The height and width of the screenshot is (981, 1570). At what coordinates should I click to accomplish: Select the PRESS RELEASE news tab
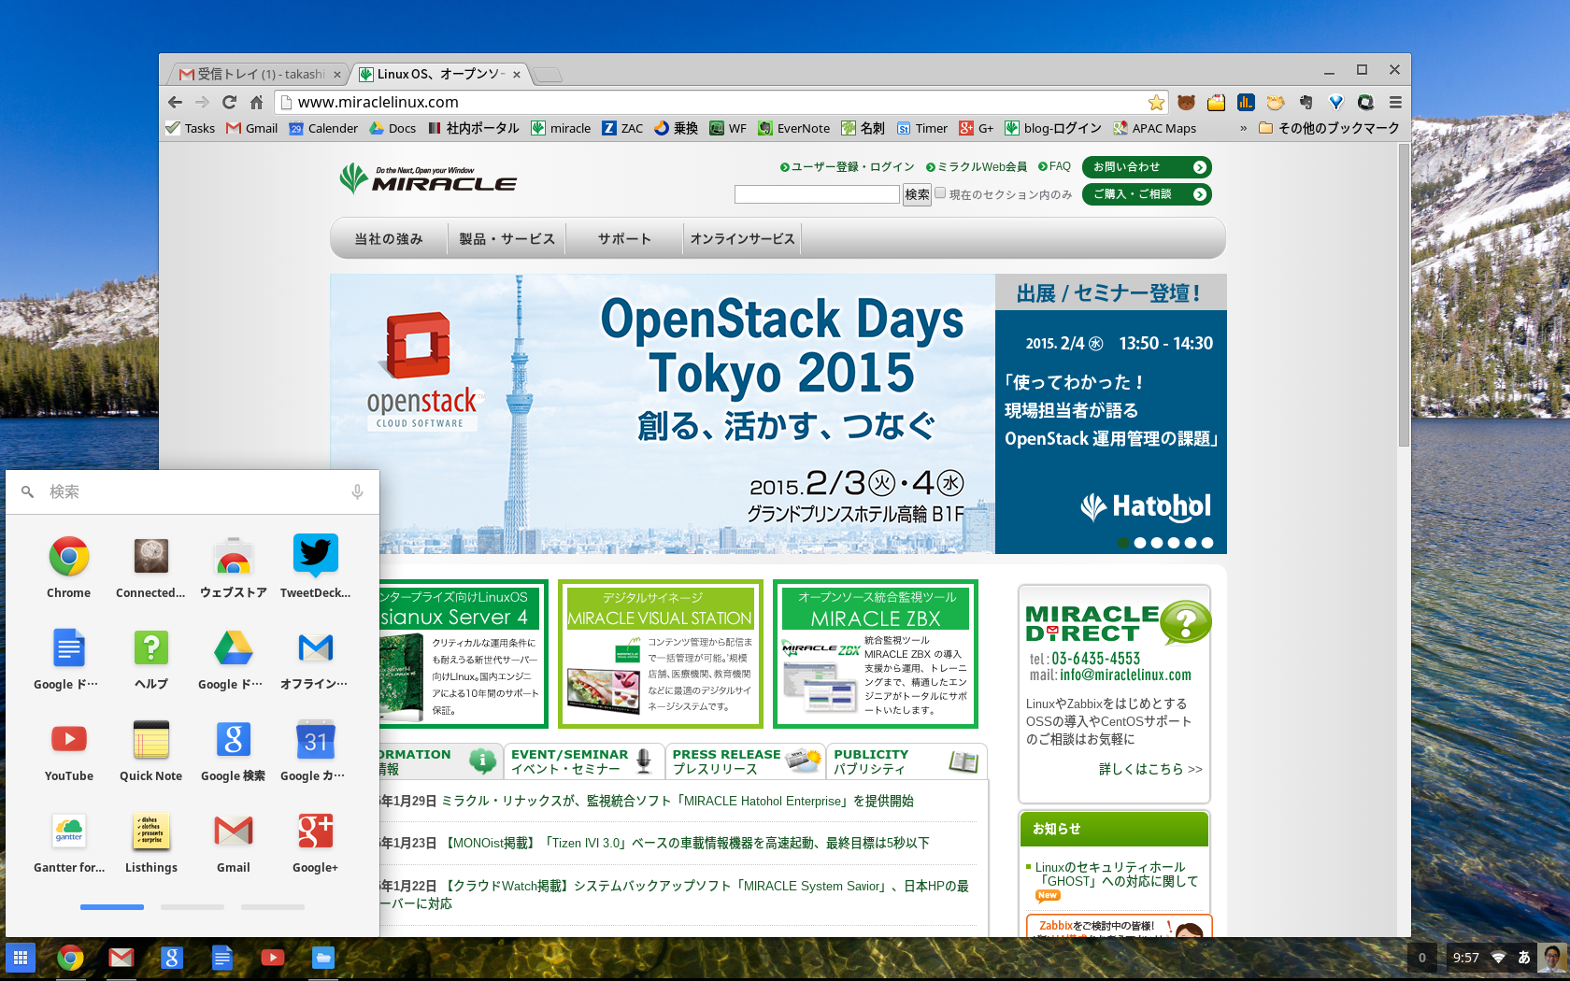point(746,761)
